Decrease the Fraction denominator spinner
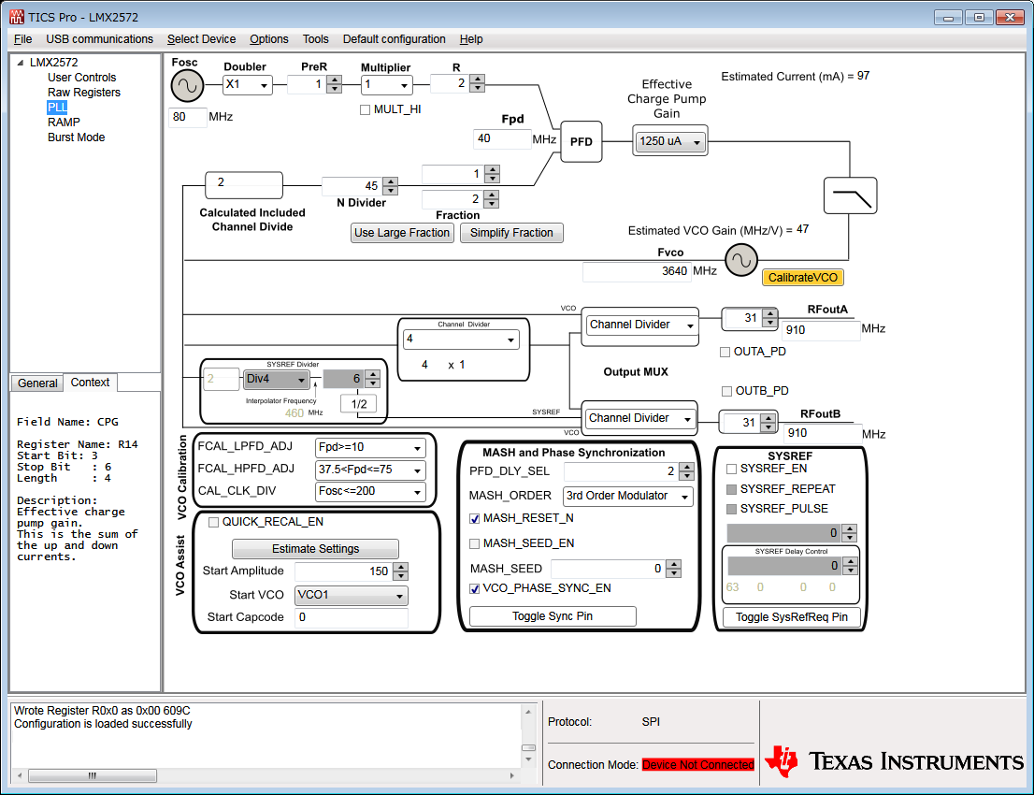 coord(491,203)
